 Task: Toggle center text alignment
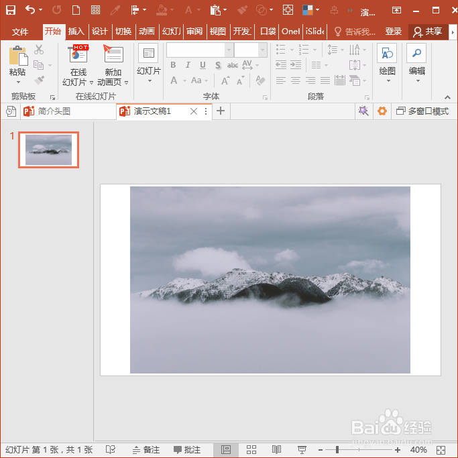296,80
